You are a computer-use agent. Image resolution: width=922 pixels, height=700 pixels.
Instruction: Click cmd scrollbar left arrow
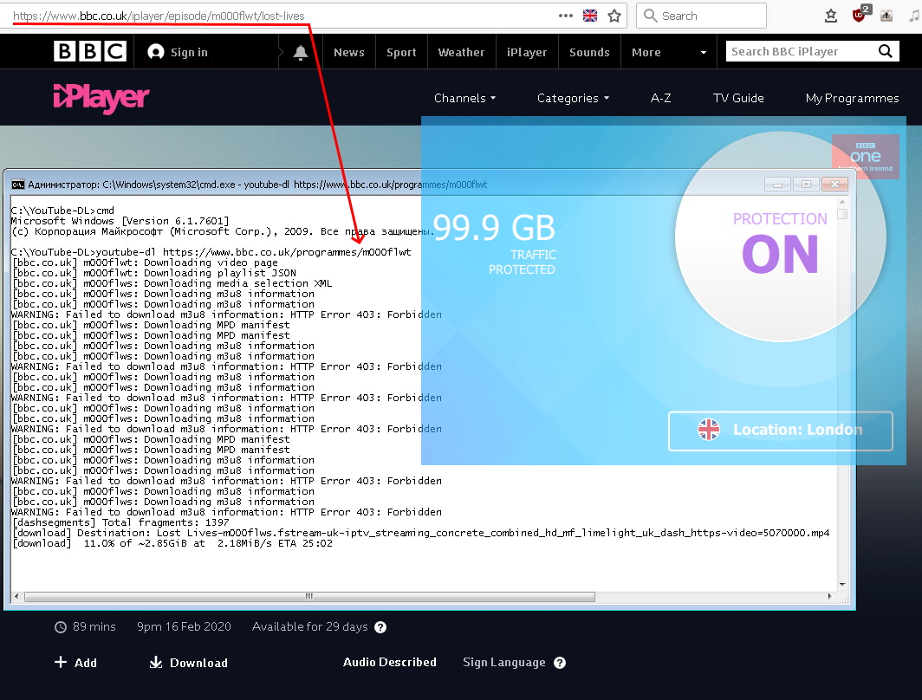16,597
